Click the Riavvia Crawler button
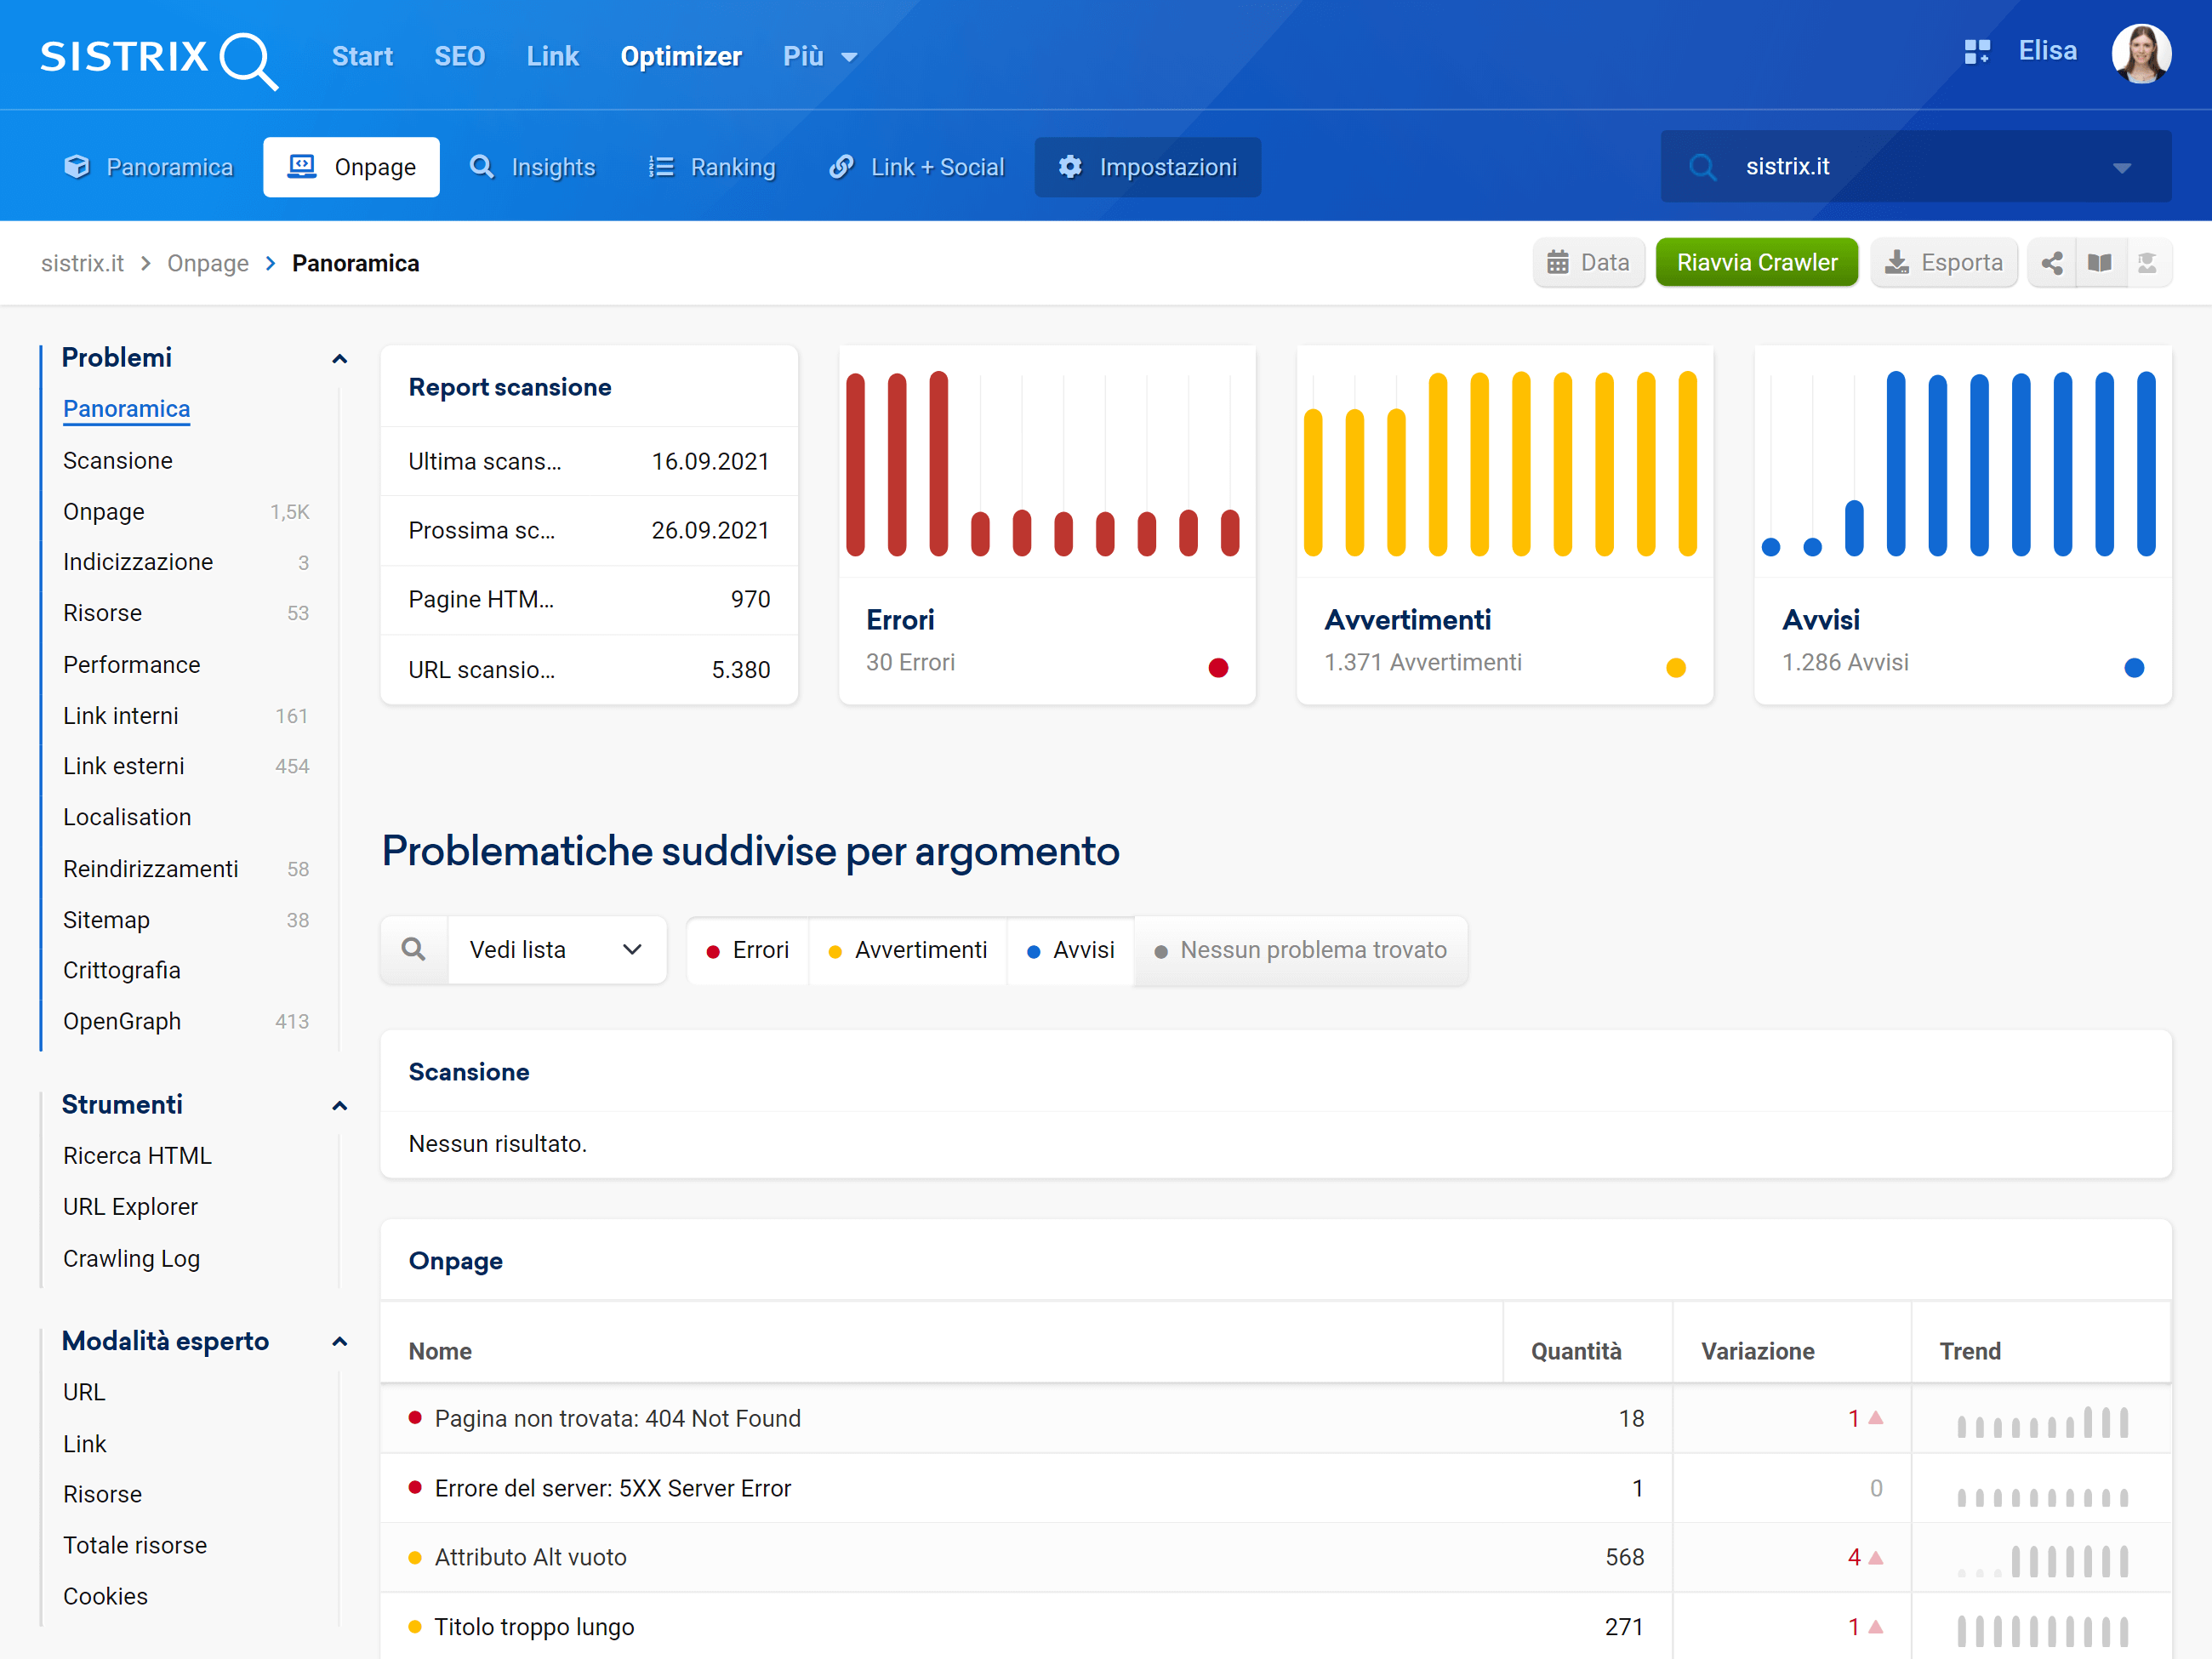Viewport: 2212px width, 1659px height. point(1756,263)
